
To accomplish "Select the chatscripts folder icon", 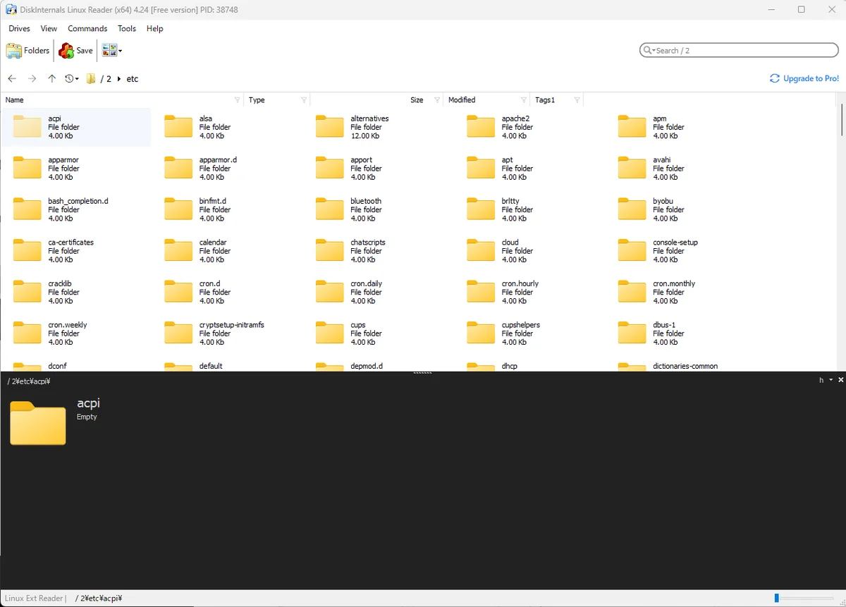I will click(330, 250).
